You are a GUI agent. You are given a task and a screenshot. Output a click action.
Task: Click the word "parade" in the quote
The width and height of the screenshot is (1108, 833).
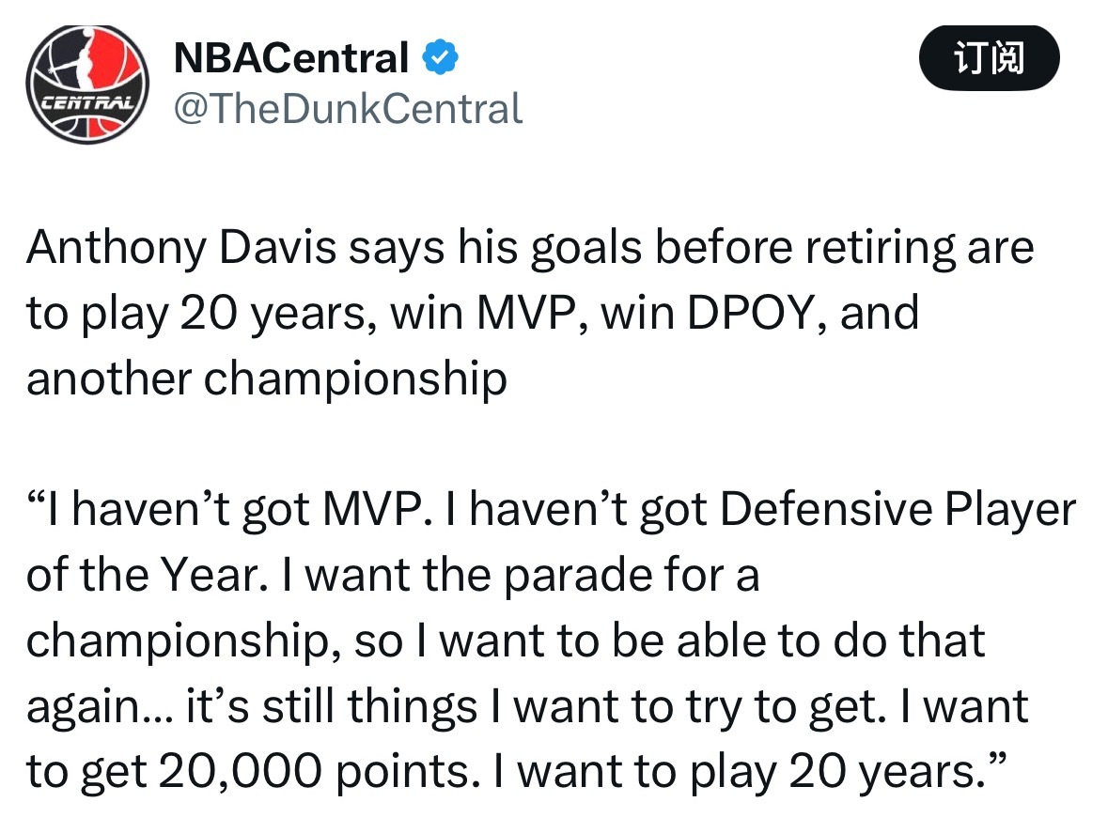coord(571,574)
